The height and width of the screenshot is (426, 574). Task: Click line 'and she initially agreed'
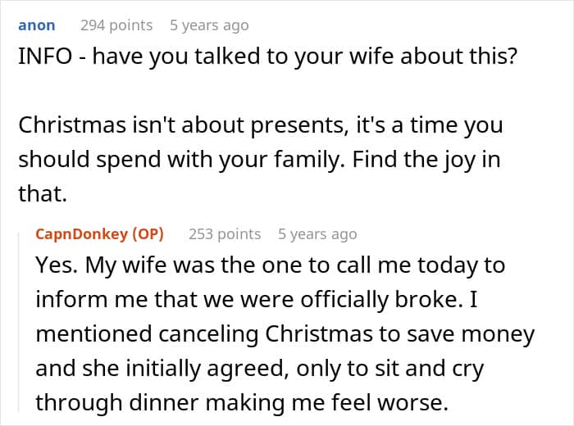click(259, 368)
